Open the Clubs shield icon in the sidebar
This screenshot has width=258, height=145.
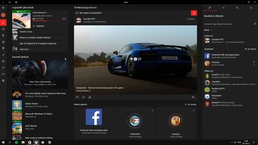pyautogui.click(x=3, y=48)
